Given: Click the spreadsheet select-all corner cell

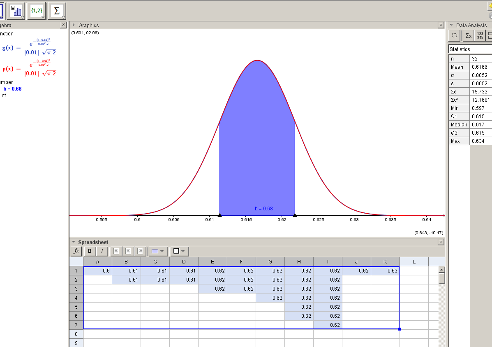Looking at the screenshot, I should 76,261.
